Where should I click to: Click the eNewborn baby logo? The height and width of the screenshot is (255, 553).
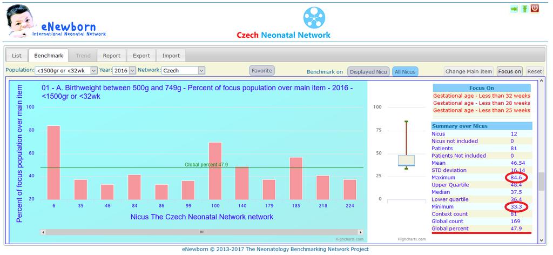[21, 21]
